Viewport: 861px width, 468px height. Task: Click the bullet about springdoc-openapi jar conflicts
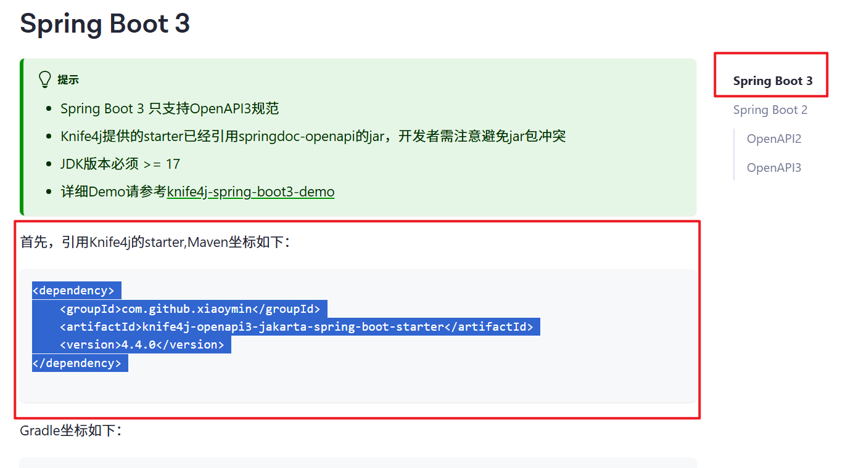pos(313,136)
